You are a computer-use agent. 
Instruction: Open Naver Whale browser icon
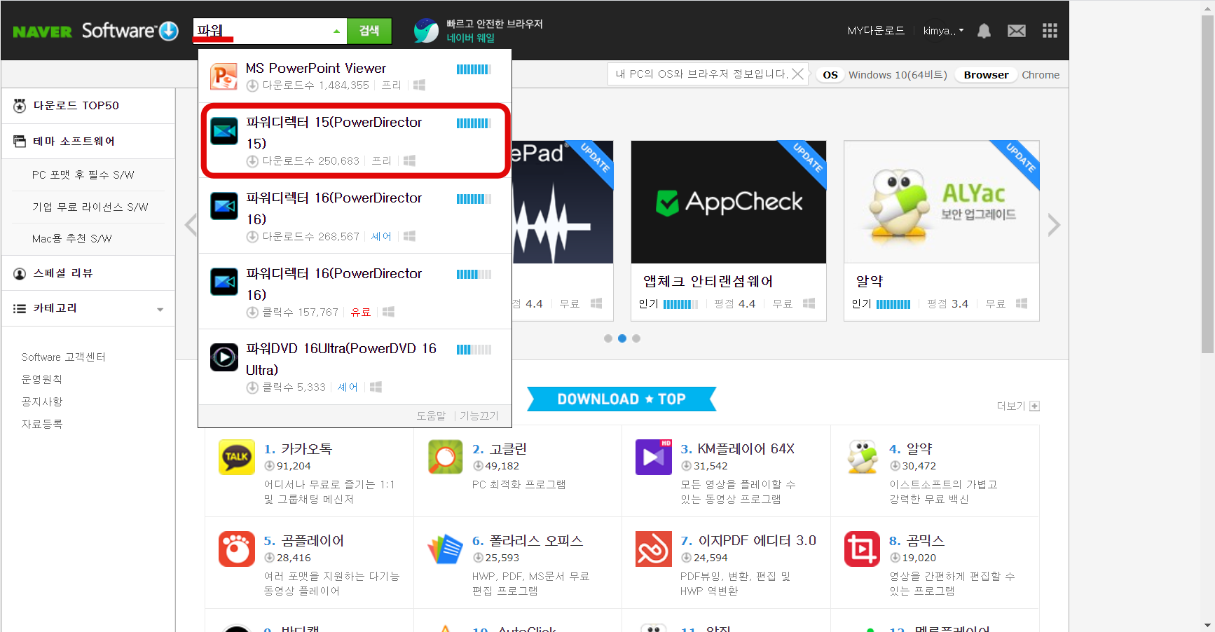[426, 31]
